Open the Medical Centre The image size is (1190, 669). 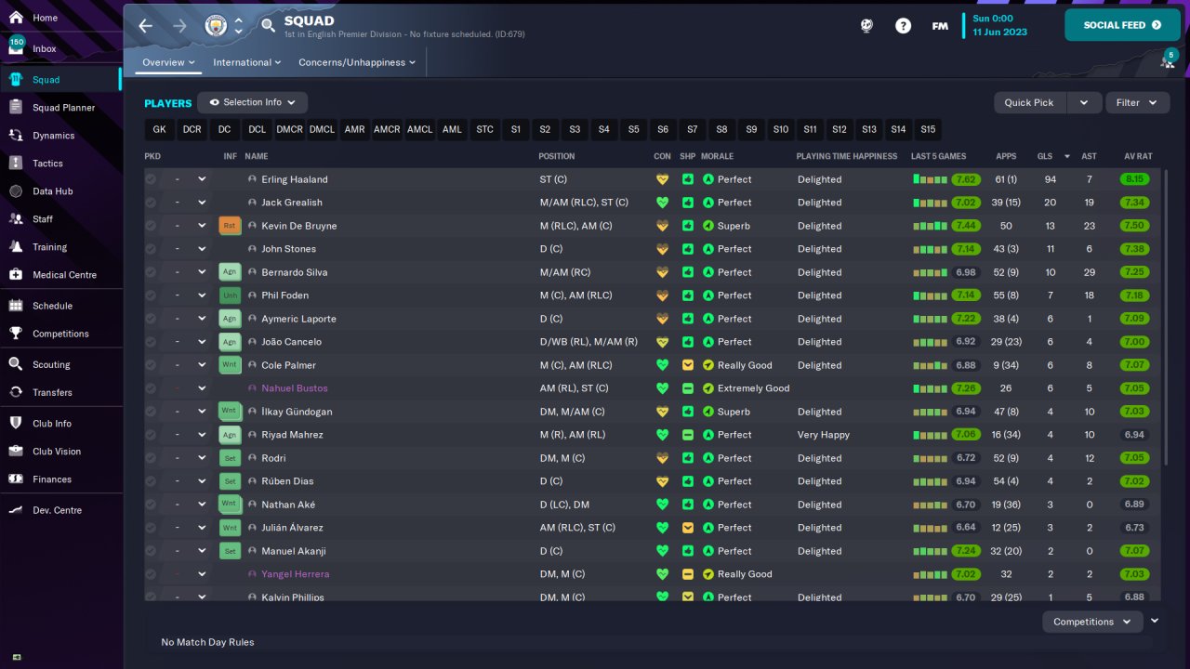[61, 275]
